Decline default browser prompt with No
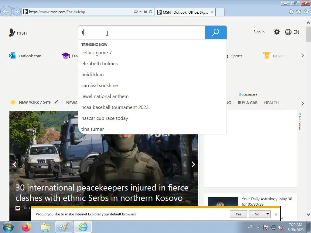The width and height of the screenshot is (311, 233). [x=257, y=214]
